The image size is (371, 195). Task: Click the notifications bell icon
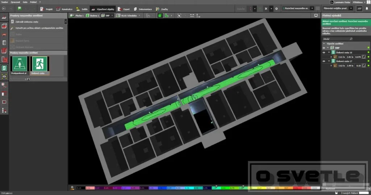(367, 9)
